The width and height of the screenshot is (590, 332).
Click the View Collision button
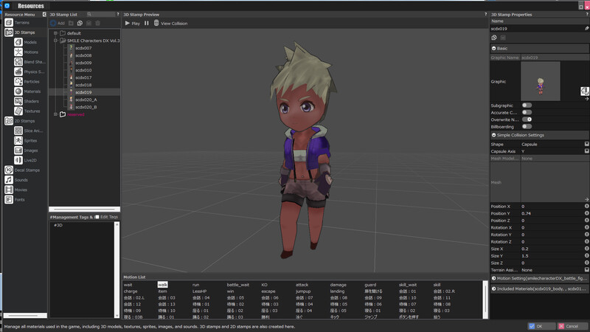[170, 23]
